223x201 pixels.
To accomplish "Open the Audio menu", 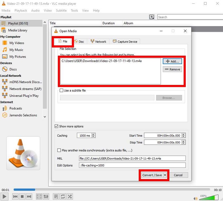I will pyautogui.click(x=35, y=11).
